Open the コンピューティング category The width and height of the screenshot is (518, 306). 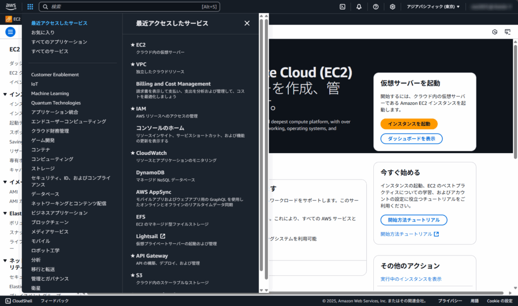[x=52, y=159]
